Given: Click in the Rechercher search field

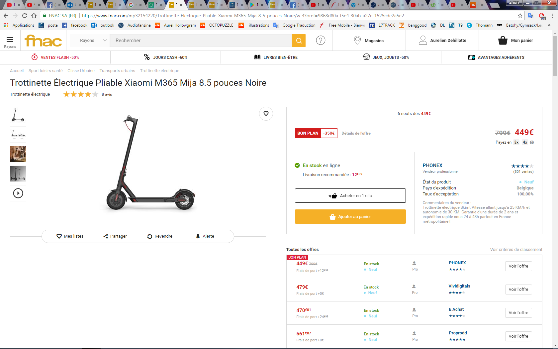Looking at the screenshot, I should pos(201,41).
